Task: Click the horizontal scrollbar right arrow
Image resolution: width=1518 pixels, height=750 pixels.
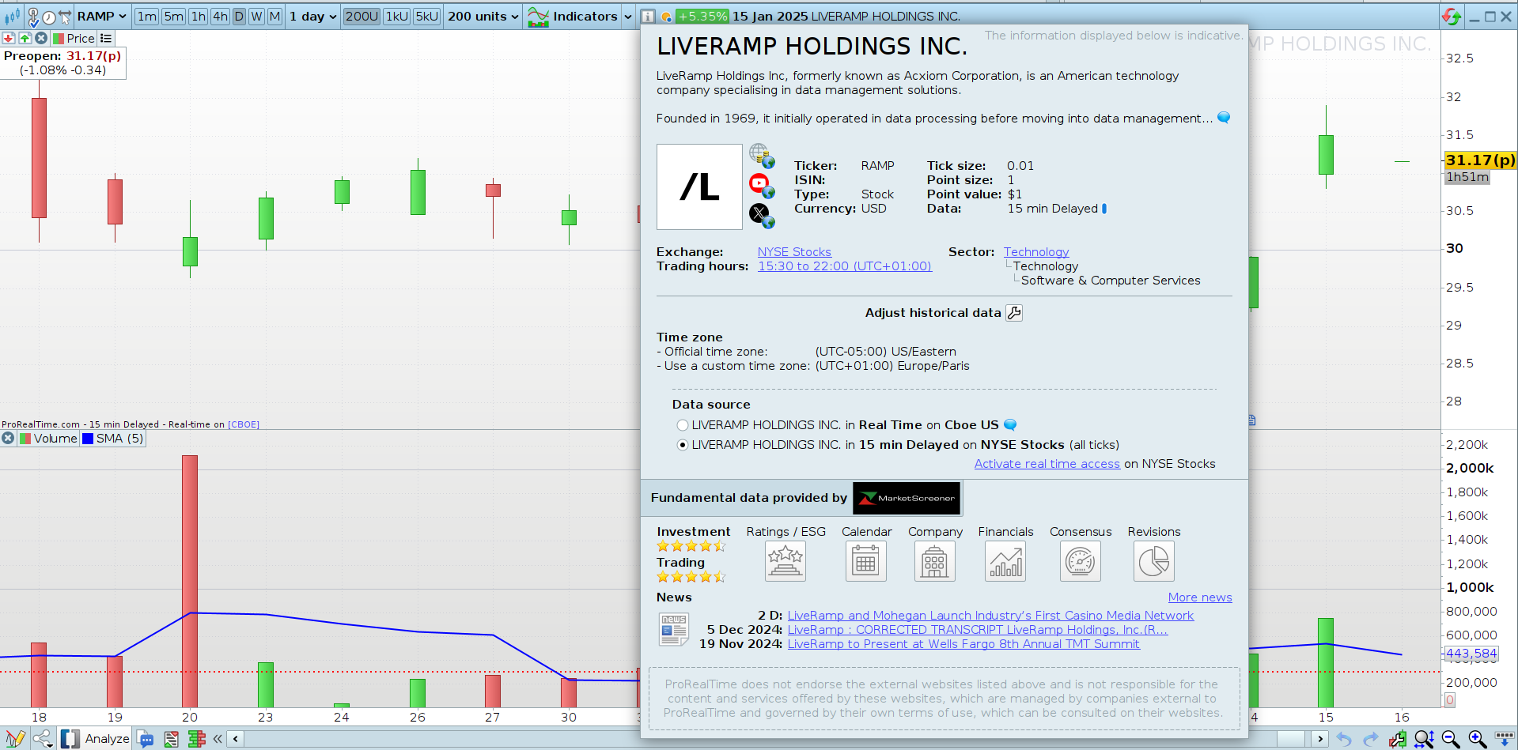Action: (1319, 739)
